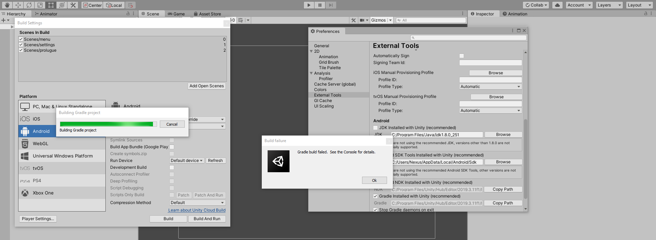
Task: Open the Compression Method dropdown
Action: 197,203
